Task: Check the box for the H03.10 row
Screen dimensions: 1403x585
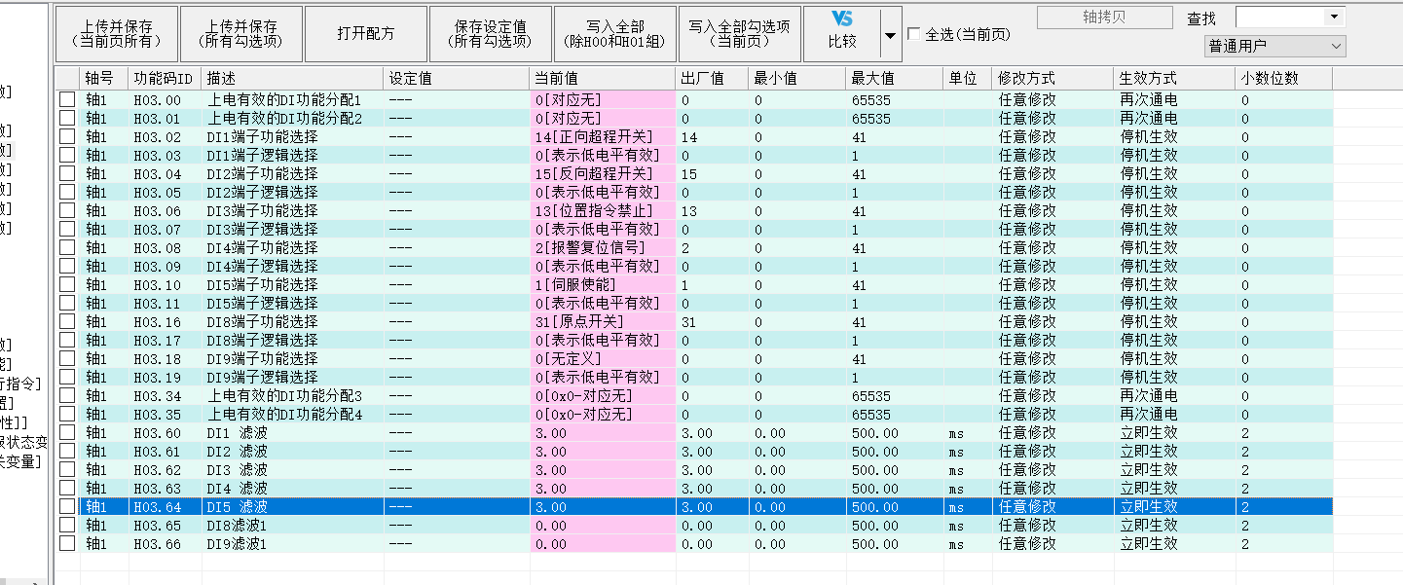Action: click(67, 284)
